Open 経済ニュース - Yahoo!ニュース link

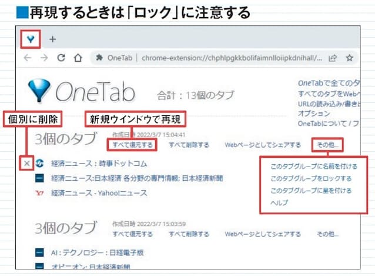coord(99,193)
